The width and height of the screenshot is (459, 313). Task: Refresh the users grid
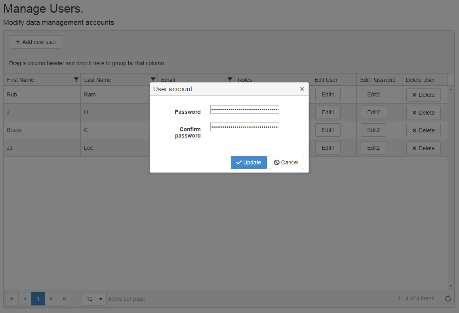tap(448, 299)
